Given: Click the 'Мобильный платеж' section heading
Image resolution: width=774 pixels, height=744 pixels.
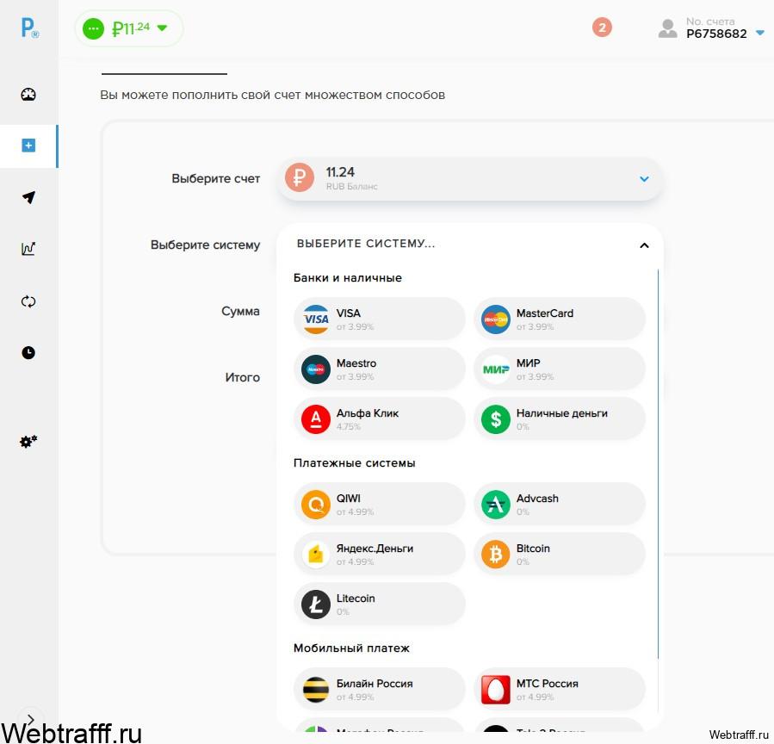Looking at the screenshot, I should coord(351,648).
